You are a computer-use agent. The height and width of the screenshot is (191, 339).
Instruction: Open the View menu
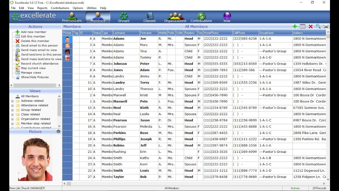coord(31,8)
